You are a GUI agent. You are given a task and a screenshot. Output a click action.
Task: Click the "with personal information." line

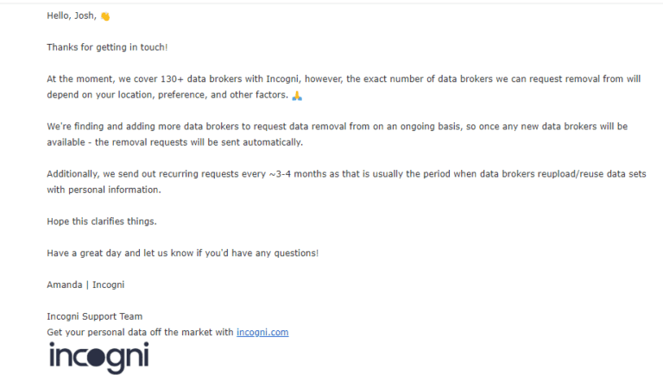[x=104, y=190]
